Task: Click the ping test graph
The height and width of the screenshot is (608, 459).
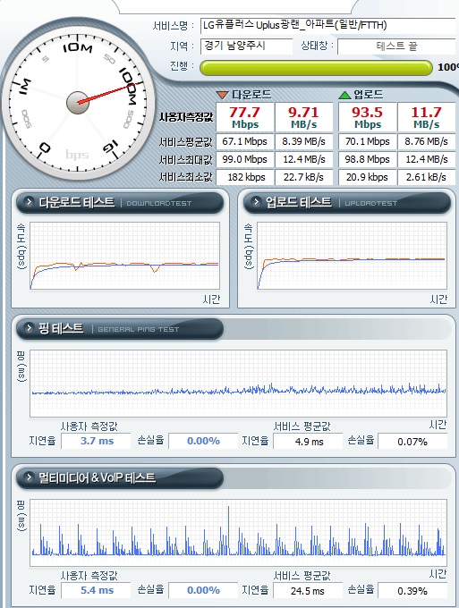Action: pos(238,384)
